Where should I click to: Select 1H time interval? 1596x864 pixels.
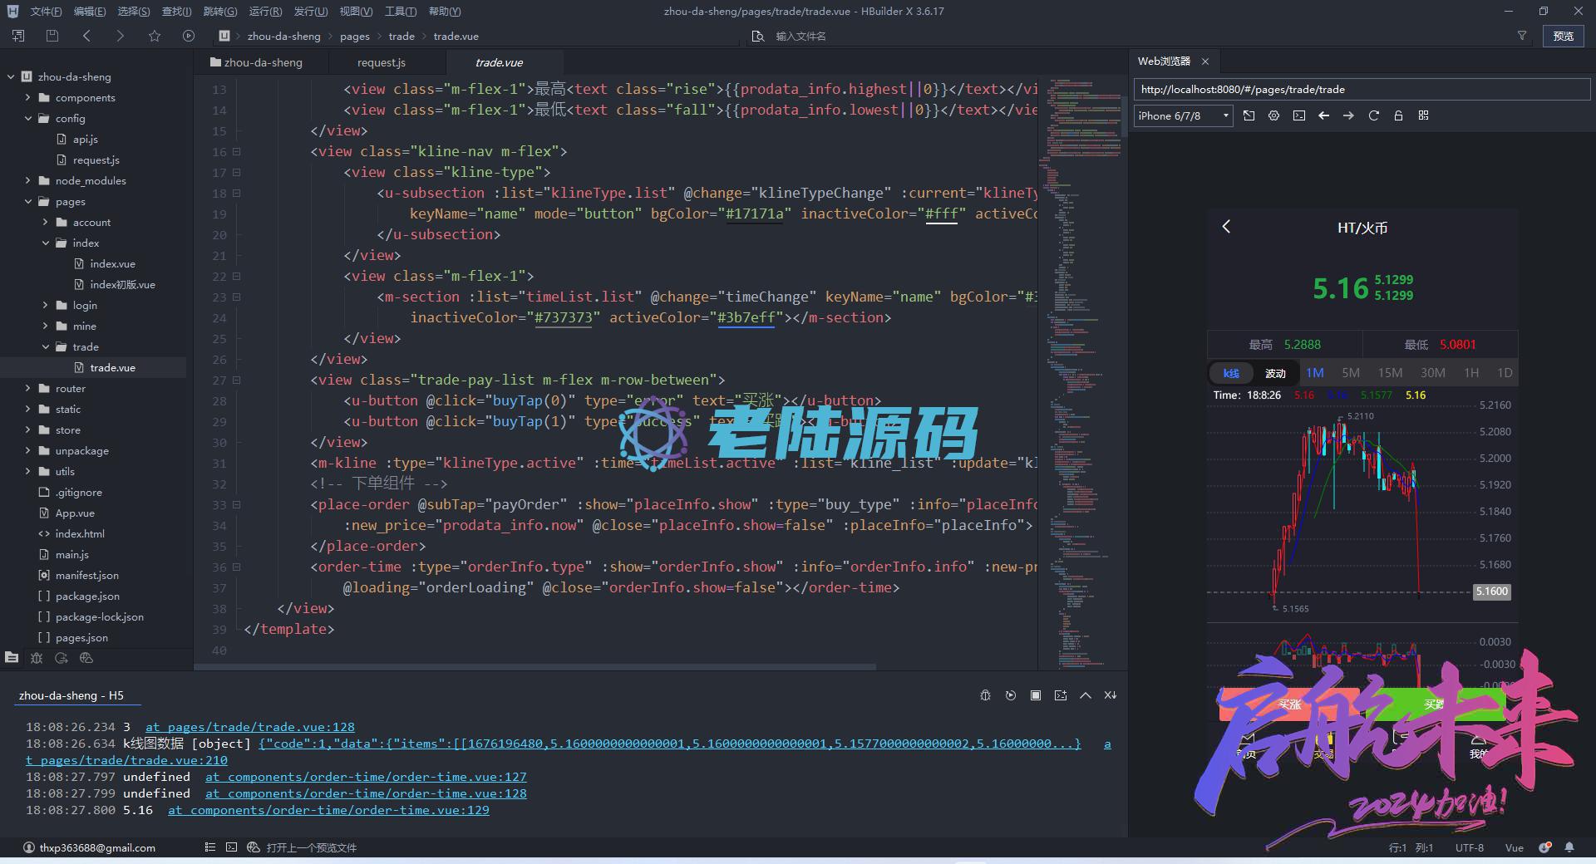click(x=1471, y=373)
